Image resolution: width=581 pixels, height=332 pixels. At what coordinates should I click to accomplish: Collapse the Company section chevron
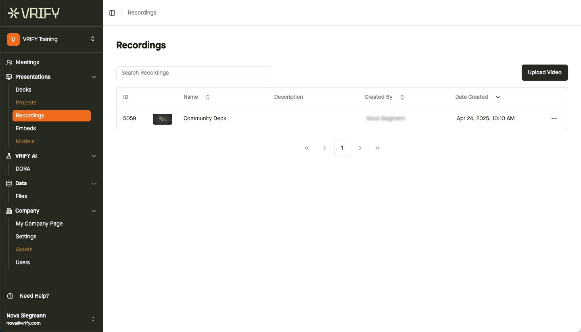coord(94,211)
